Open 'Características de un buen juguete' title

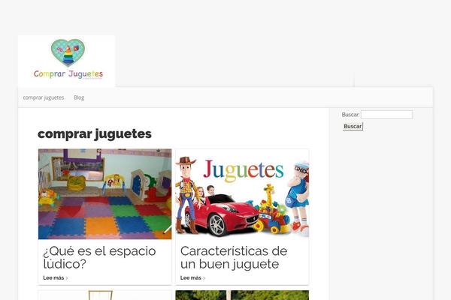tap(234, 257)
